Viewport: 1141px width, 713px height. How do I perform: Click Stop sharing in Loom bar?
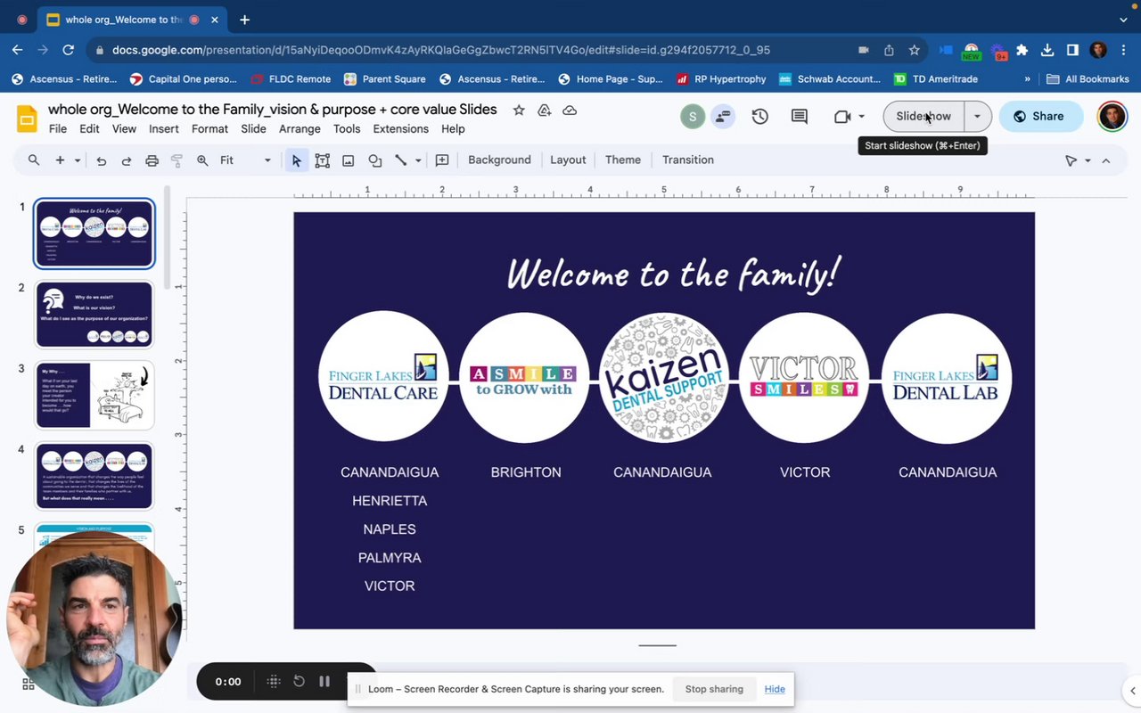pos(714,689)
